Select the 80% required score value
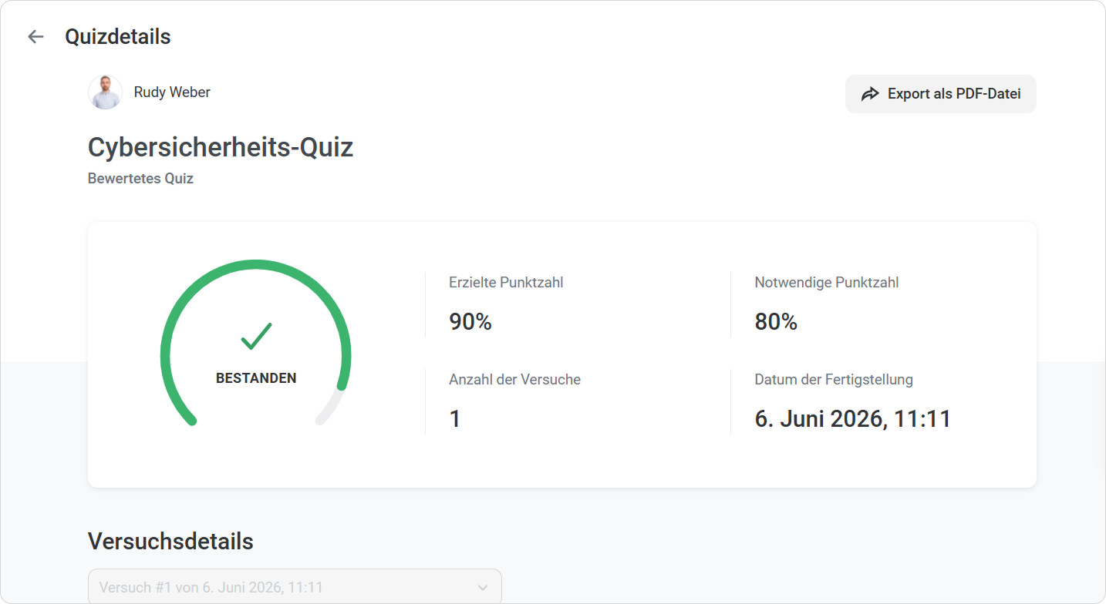Viewport: 1106px width, 604px height. click(776, 322)
